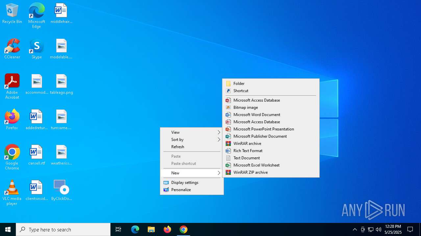
Task: Create a new Folder
Action: [x=271, y=84]
